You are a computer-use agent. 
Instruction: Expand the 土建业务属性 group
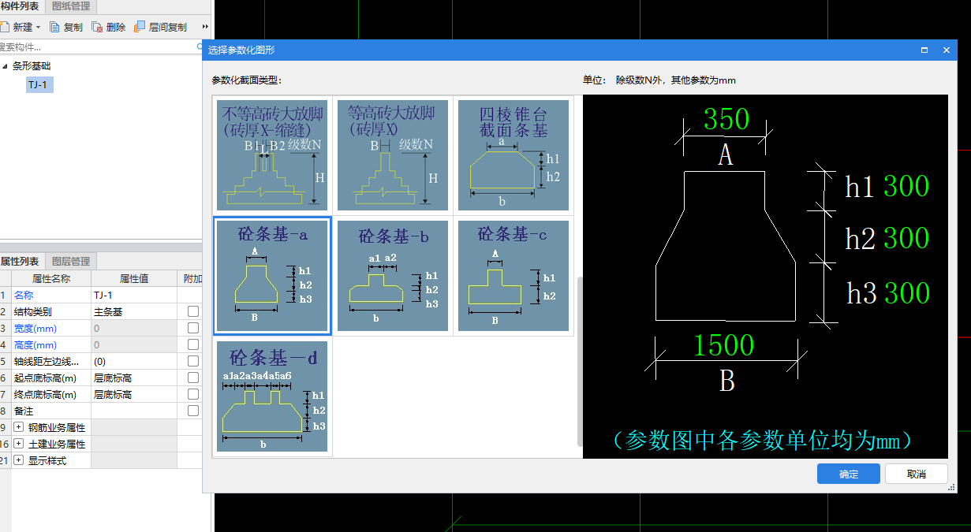[x=19, y=444]
